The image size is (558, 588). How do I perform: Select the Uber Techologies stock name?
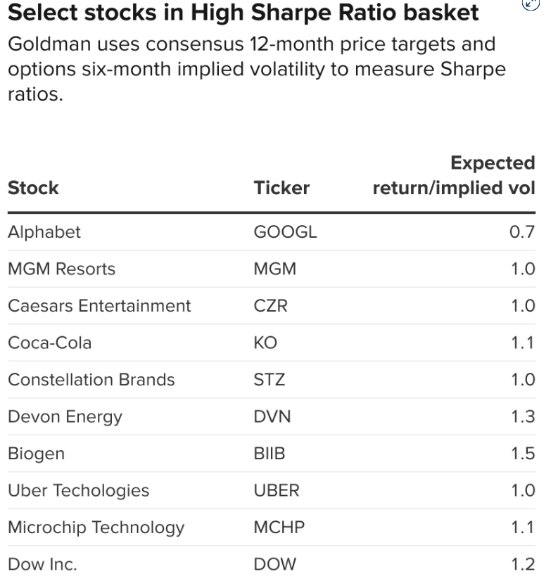(78, 491)
